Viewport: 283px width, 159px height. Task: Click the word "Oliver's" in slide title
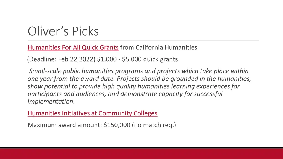click(x=48, y=31)
